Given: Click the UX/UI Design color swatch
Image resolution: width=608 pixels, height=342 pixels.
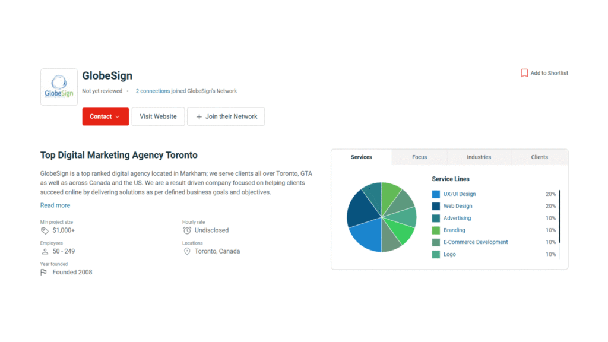Looking at the screenshot, I should click(436, 194).
